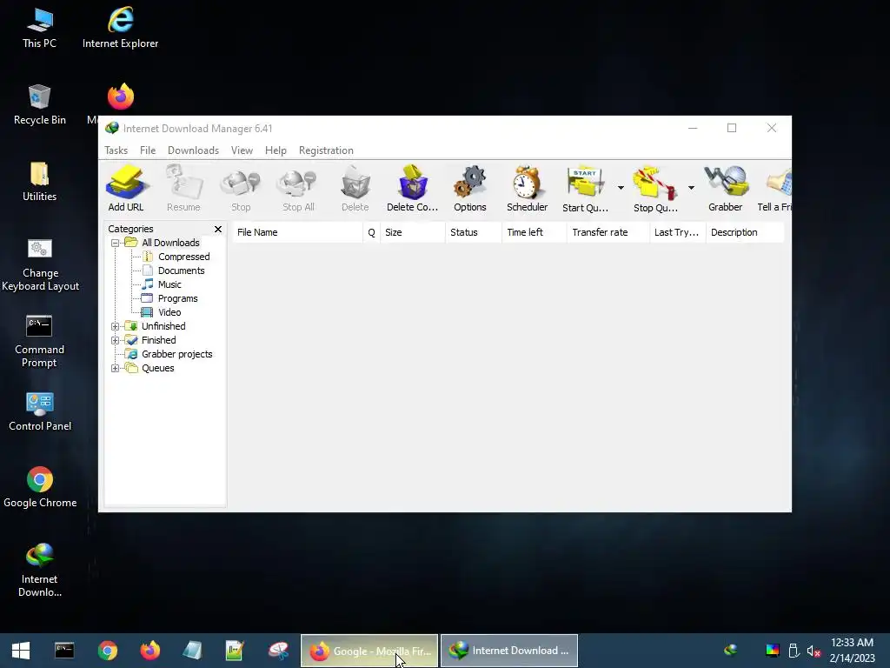Click the Start Queue toolbar icon
The height and width of the screenshot is (668, 890).
pyautogui.click(x=585, y=189)
